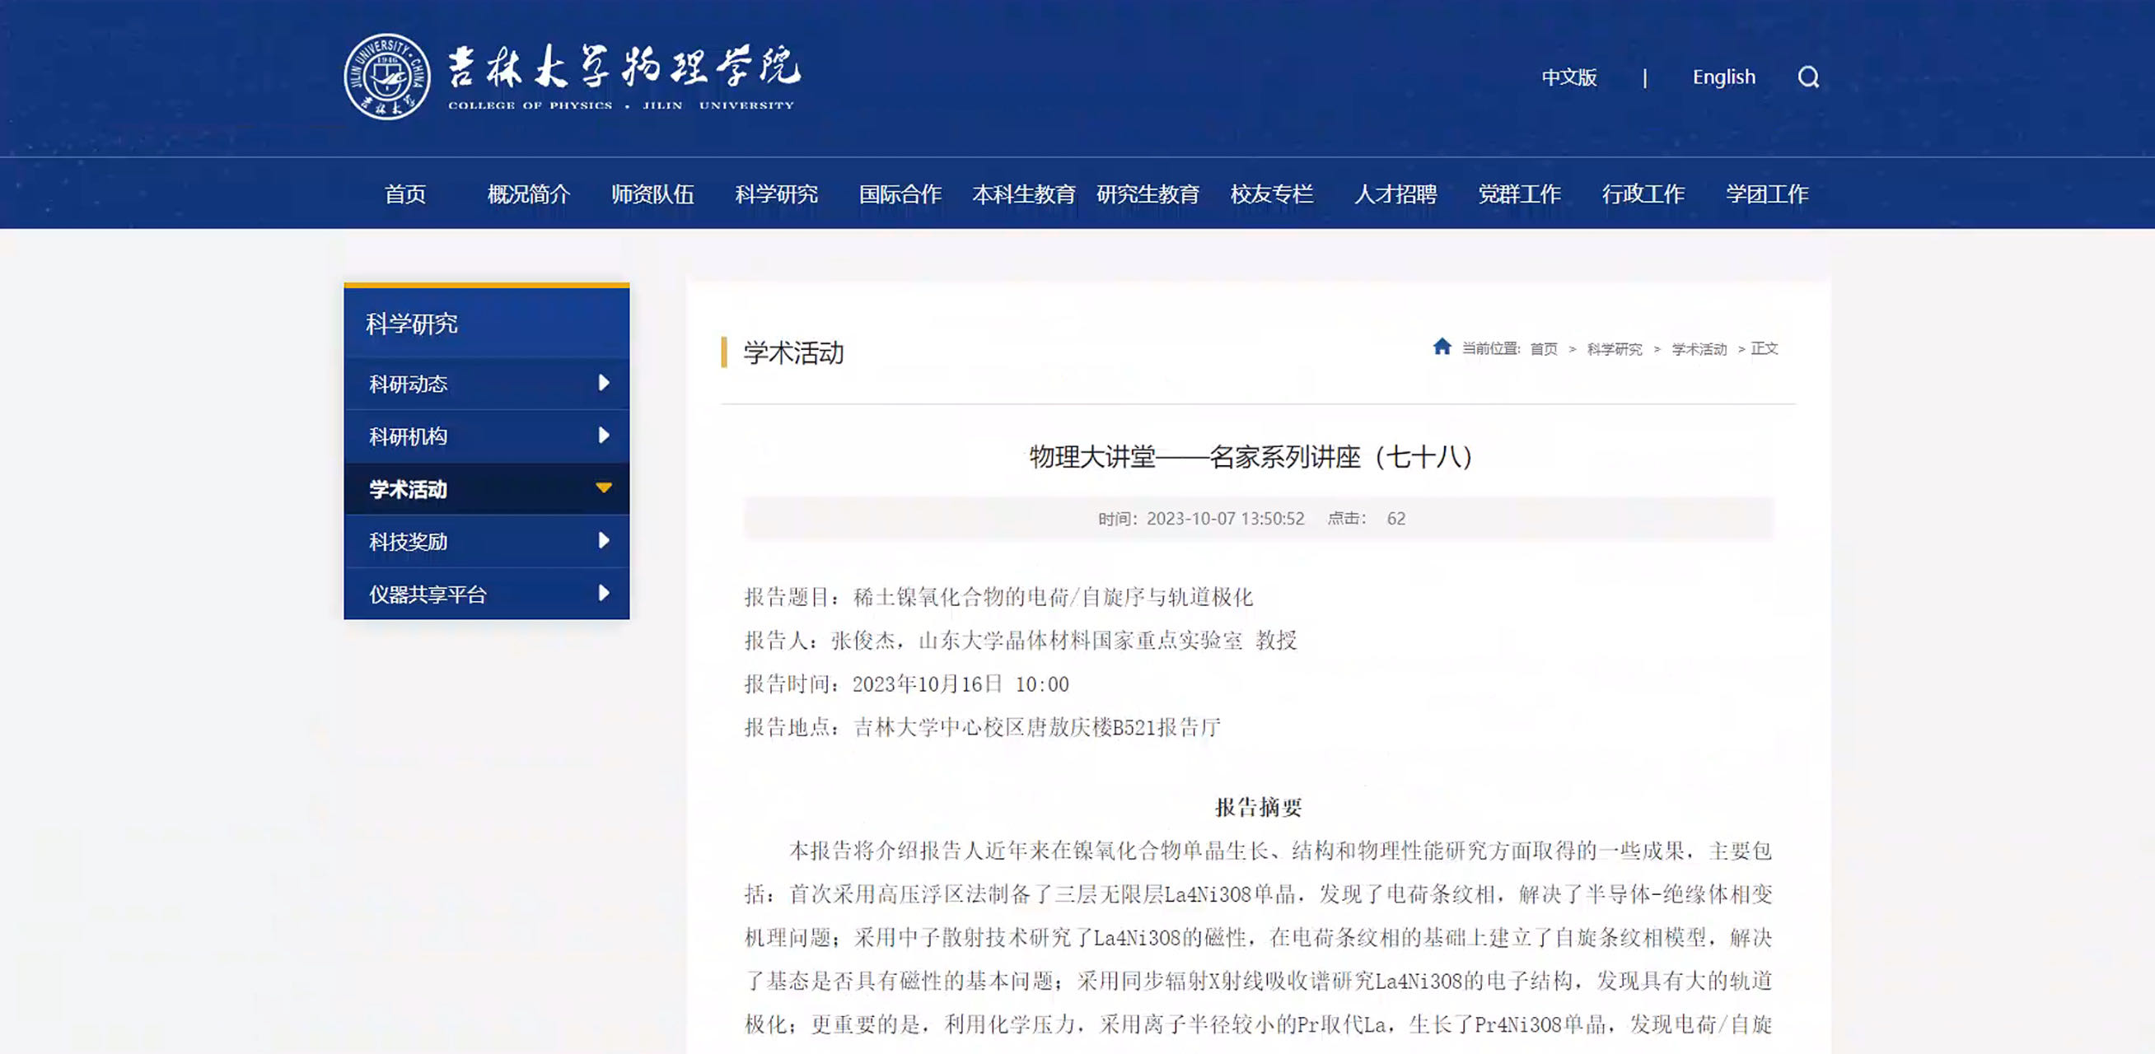Expand arrow beside 科技奖励
The image size is (2155, 1054).
(x=603, y=541)
